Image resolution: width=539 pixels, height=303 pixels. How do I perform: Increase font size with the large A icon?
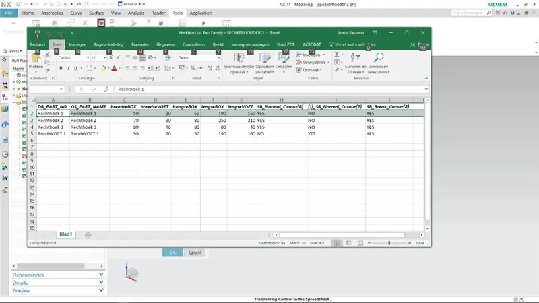(111, 58)
